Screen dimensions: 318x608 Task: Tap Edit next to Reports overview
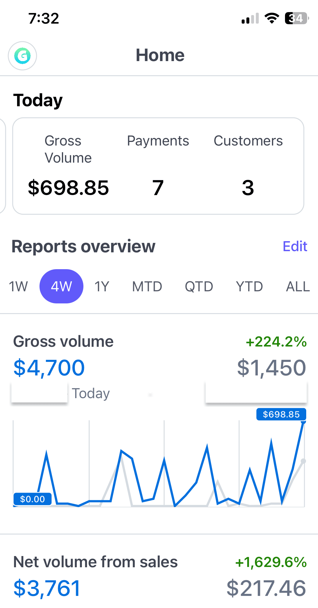pos(295,246)
